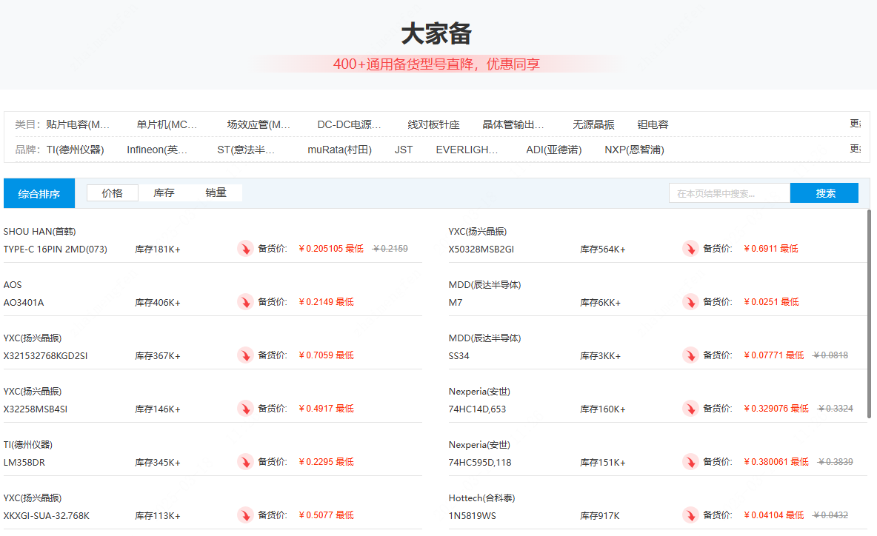Click price-drop icon for TYPE-C 16PIN 2MD(073)
Screen dimensions: 877x536
(245, 249)
